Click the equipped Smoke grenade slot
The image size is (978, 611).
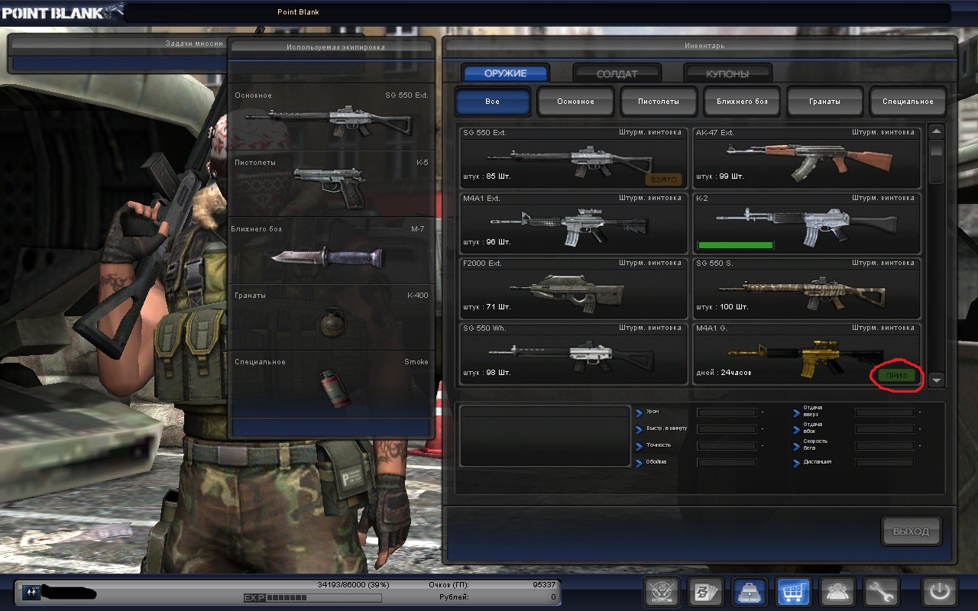point(332,383)
